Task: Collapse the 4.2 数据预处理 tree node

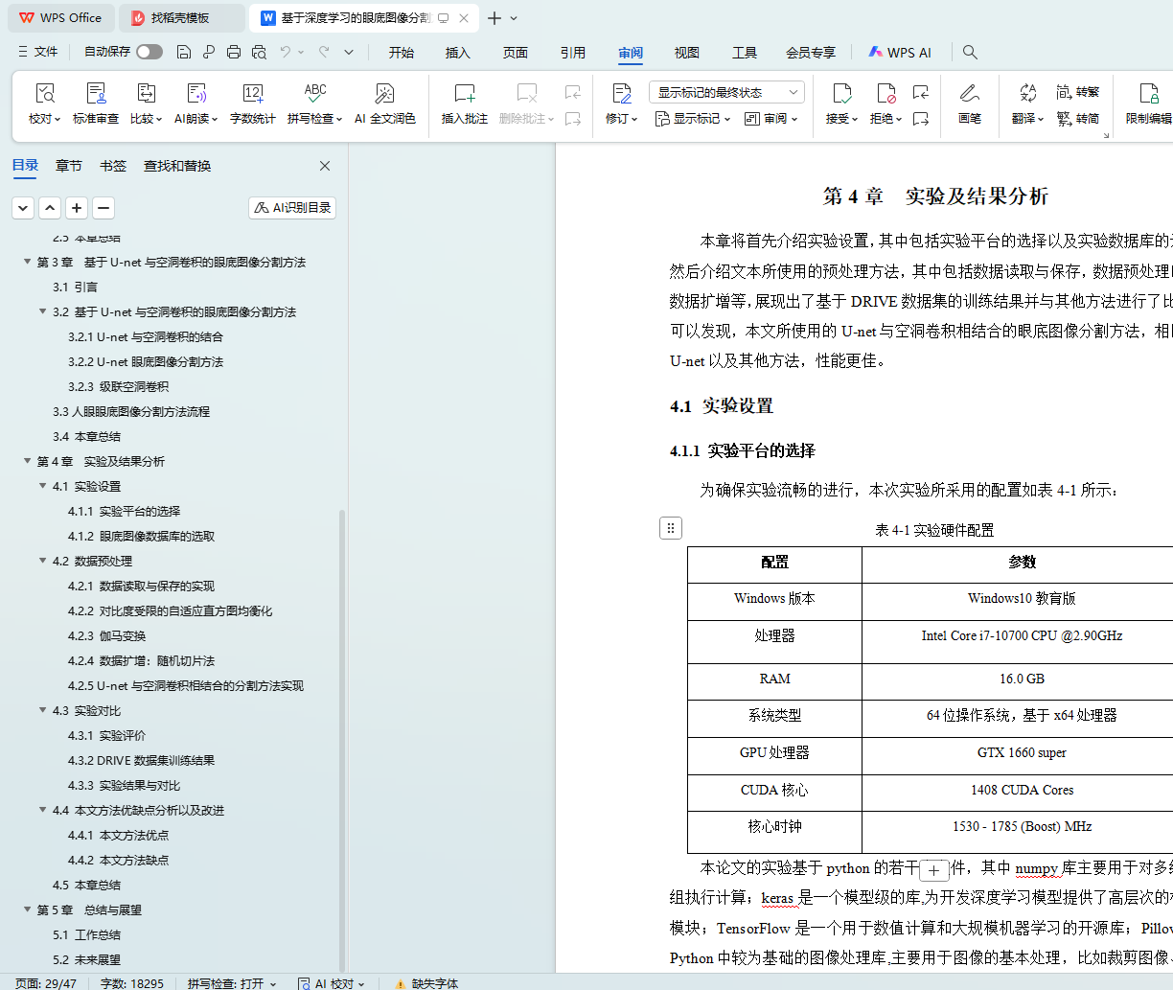Action: click(43, 562)
